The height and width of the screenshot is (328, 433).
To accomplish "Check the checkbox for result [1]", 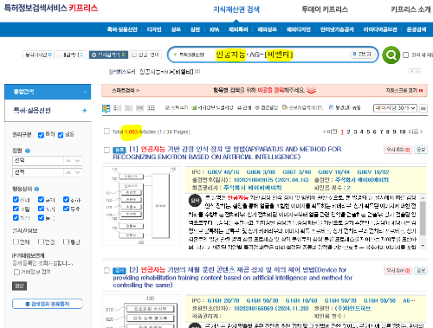I will 107,150.
